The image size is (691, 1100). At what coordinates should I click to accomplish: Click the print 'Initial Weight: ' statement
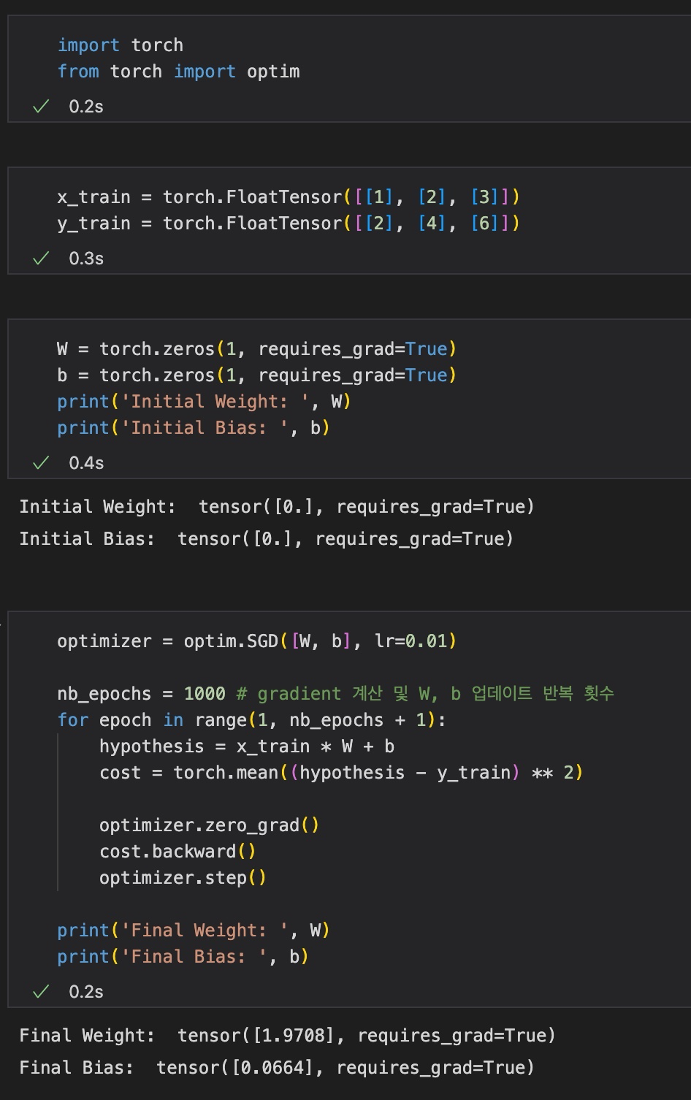[x=205, y=402]
